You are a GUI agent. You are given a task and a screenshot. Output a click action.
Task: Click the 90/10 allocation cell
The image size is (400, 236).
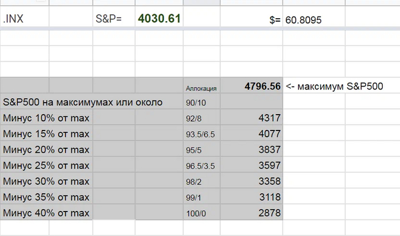201,103
